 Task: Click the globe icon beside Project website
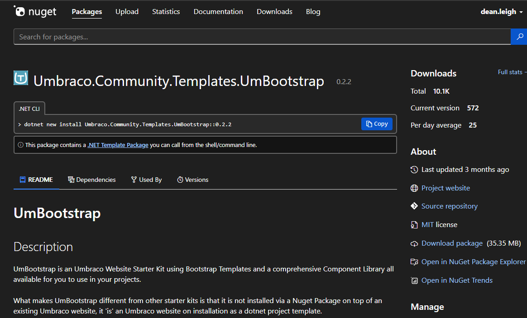click(414, 188)
